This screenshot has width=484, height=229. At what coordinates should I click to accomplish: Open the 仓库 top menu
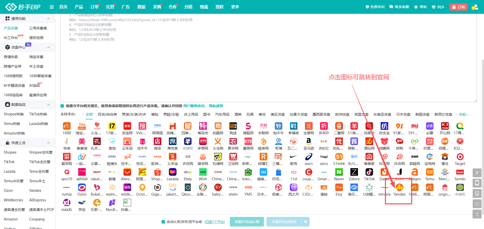173,7
